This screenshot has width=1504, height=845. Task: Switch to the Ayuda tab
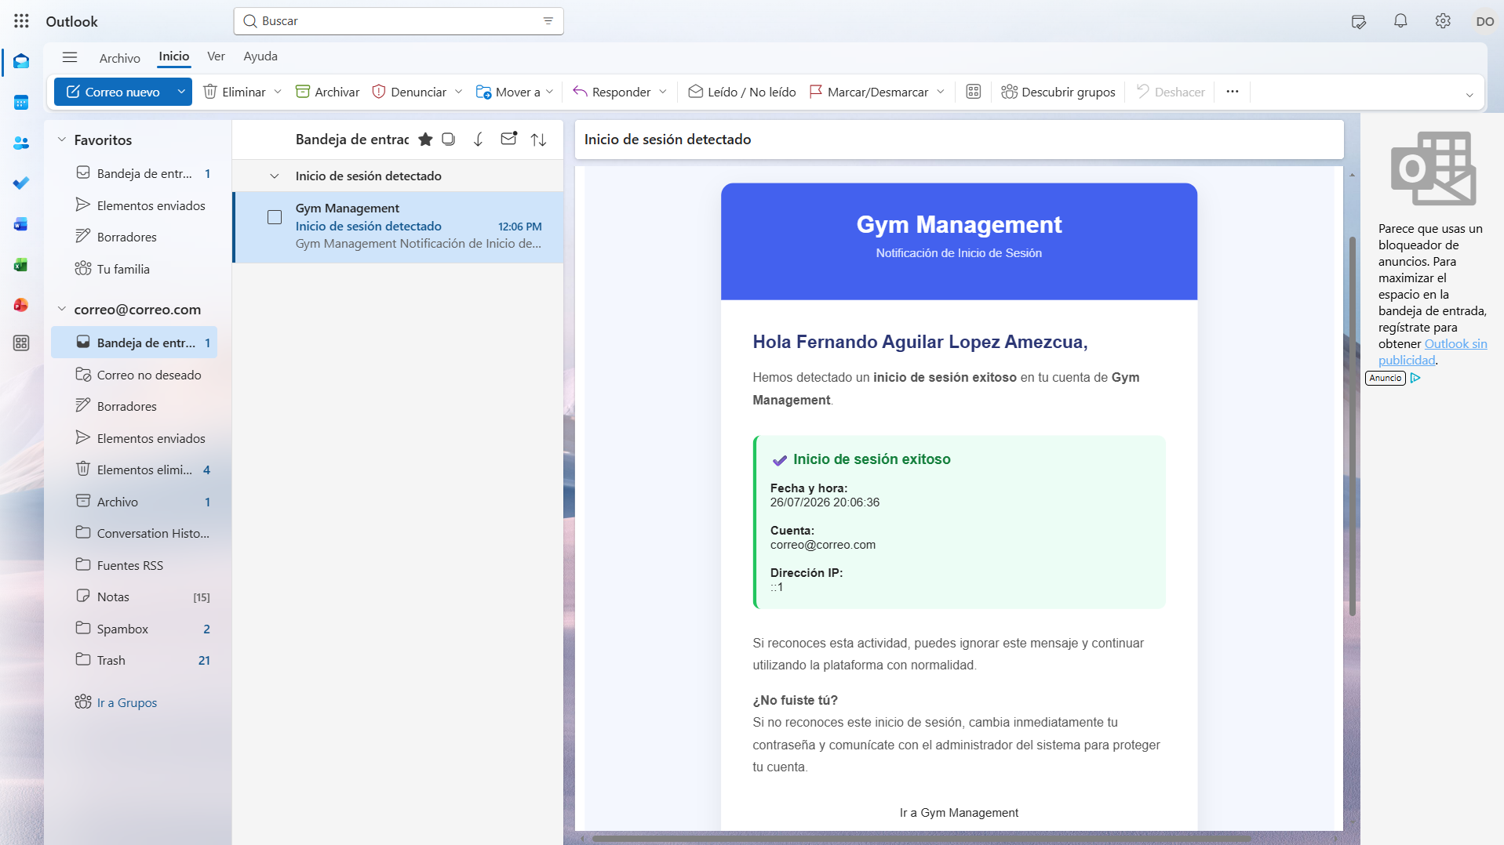(x=260, y=56)
